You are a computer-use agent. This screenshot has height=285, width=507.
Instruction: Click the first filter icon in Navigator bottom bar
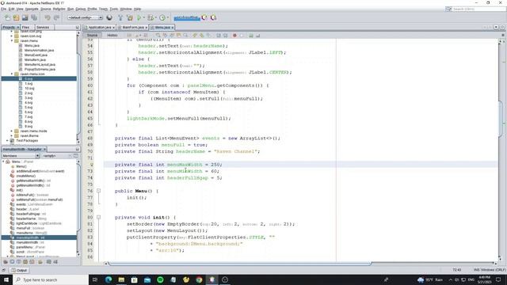tap(6, 262)
